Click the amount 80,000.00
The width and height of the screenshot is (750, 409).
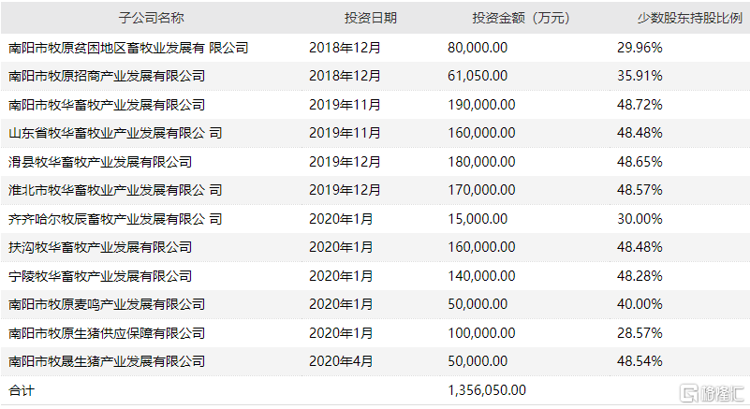478,48
